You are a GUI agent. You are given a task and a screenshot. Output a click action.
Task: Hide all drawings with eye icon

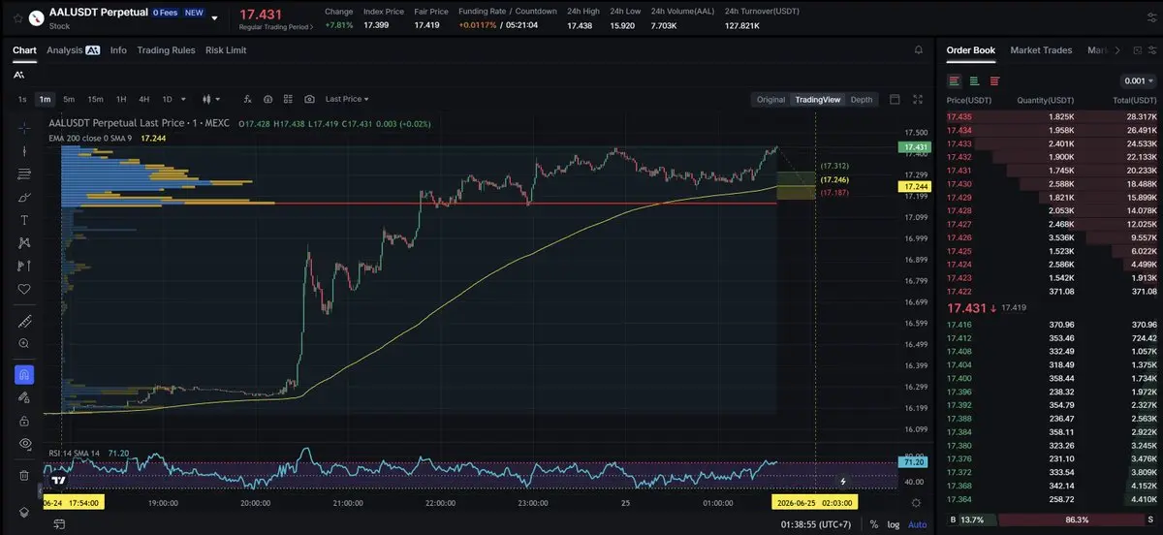click(24, 444)
